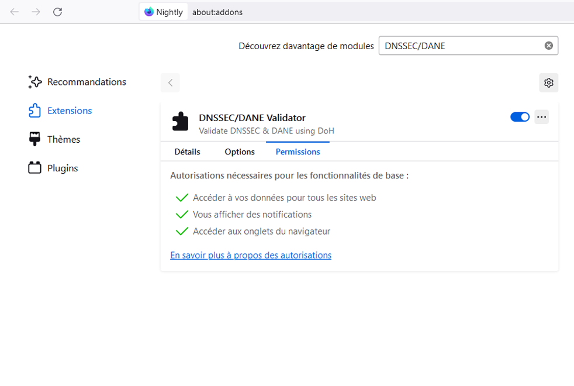Click the DNSSEC/DANE Validator extension icon
This screenshot has height=386, width=574.
[x=180, y=121]
